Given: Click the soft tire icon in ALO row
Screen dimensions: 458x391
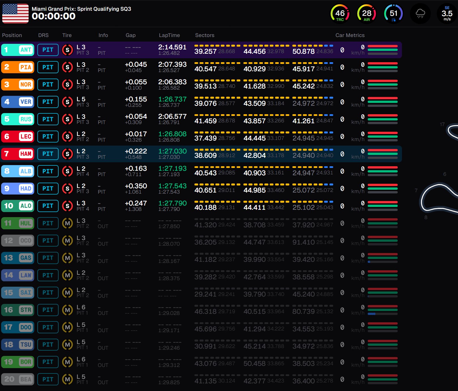Looking at the screenshot, I should coord(67,206).
